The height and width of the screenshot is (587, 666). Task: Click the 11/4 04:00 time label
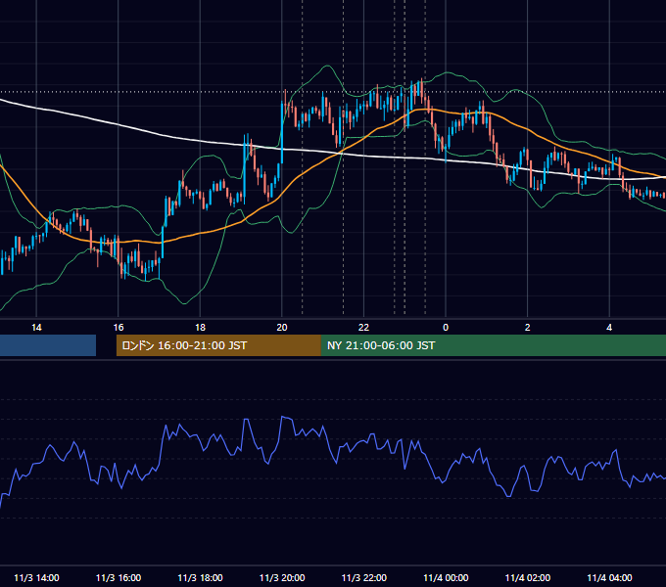coord(609,577)
